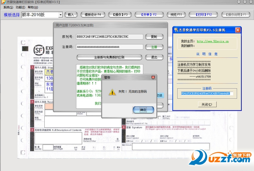Open the 帮助(H) menu
This screenshot has width=254, height=171.
33,7
